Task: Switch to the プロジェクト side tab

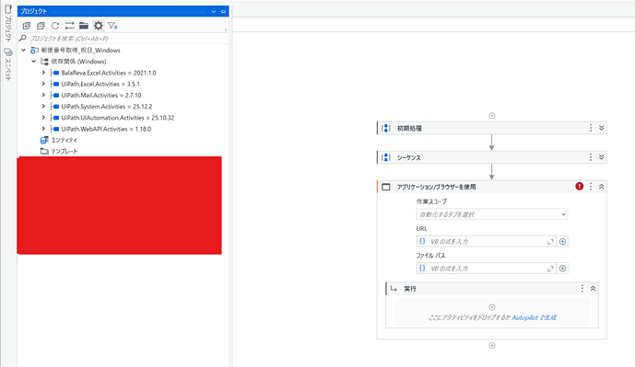Action: [x=7, y=23]
